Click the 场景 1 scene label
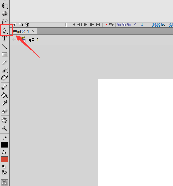The width and height of the screenshot is (173, 186). (33, 40)
